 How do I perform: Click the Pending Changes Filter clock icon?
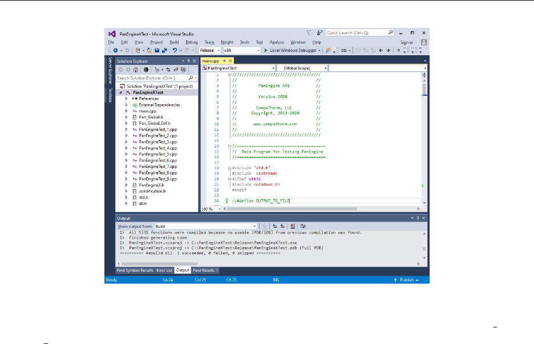click(157, 69)
